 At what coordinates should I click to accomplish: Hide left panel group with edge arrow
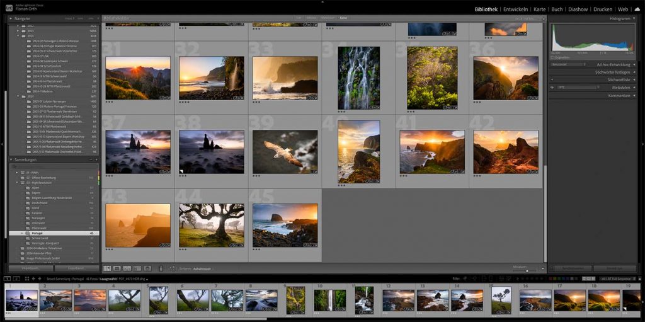point(2,144)
